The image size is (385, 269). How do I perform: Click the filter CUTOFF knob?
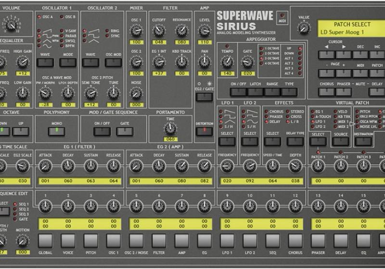pyautogui.click(x=159, y=31)
